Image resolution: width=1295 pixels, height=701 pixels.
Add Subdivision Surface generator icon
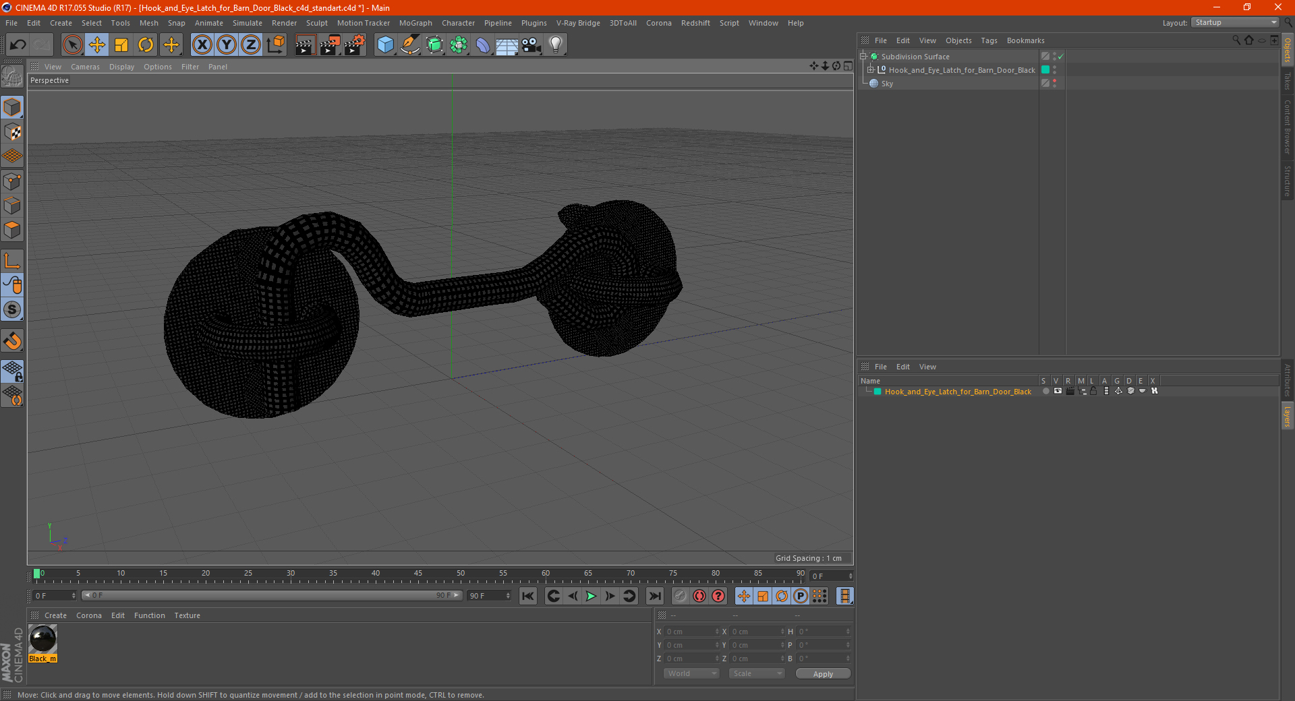pos(434,45)
